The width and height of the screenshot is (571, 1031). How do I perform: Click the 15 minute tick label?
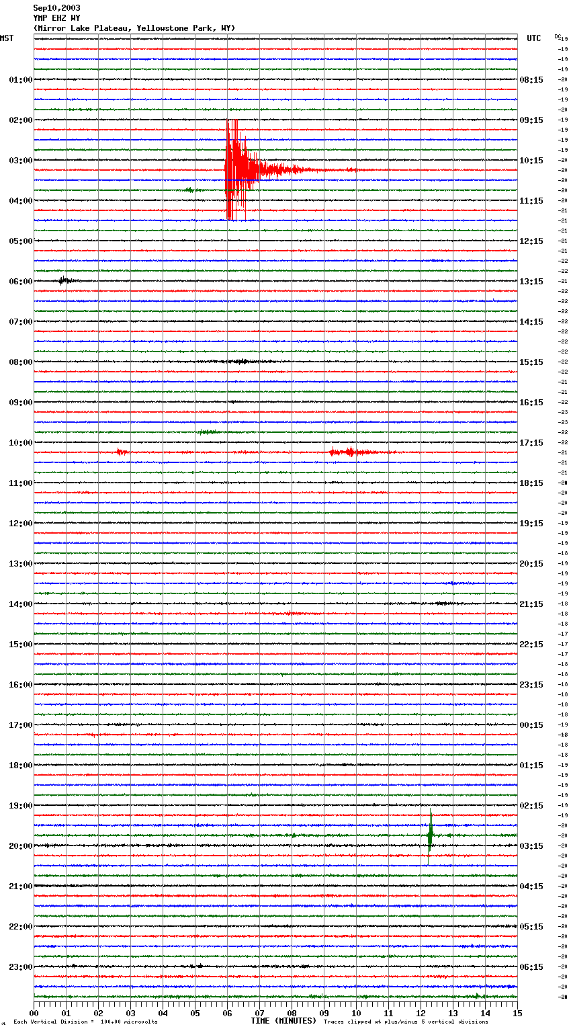point(517,1013)
